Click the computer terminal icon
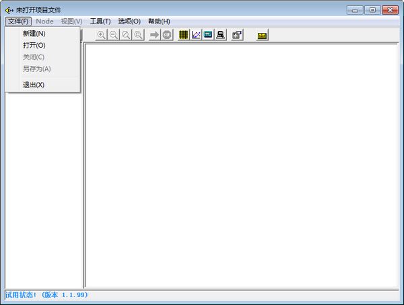 220,35
